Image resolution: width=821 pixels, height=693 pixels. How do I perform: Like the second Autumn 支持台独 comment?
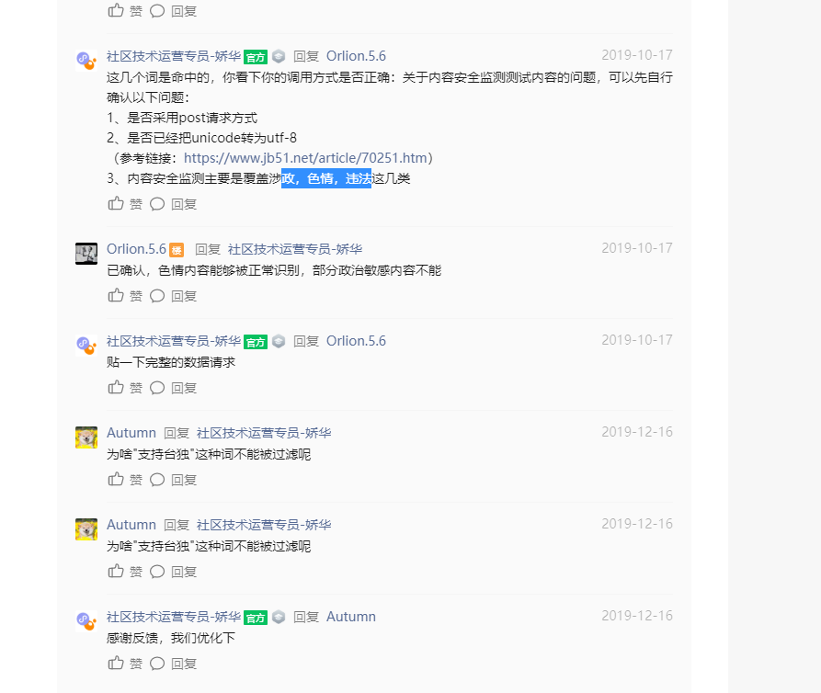pyautogui.click(x=116, y=571)
